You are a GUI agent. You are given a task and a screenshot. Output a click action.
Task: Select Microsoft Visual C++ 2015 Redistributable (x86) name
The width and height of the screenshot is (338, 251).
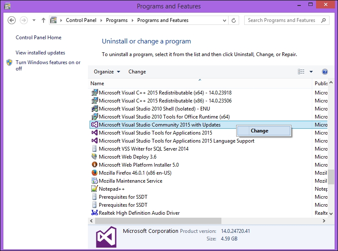(165, 101)
